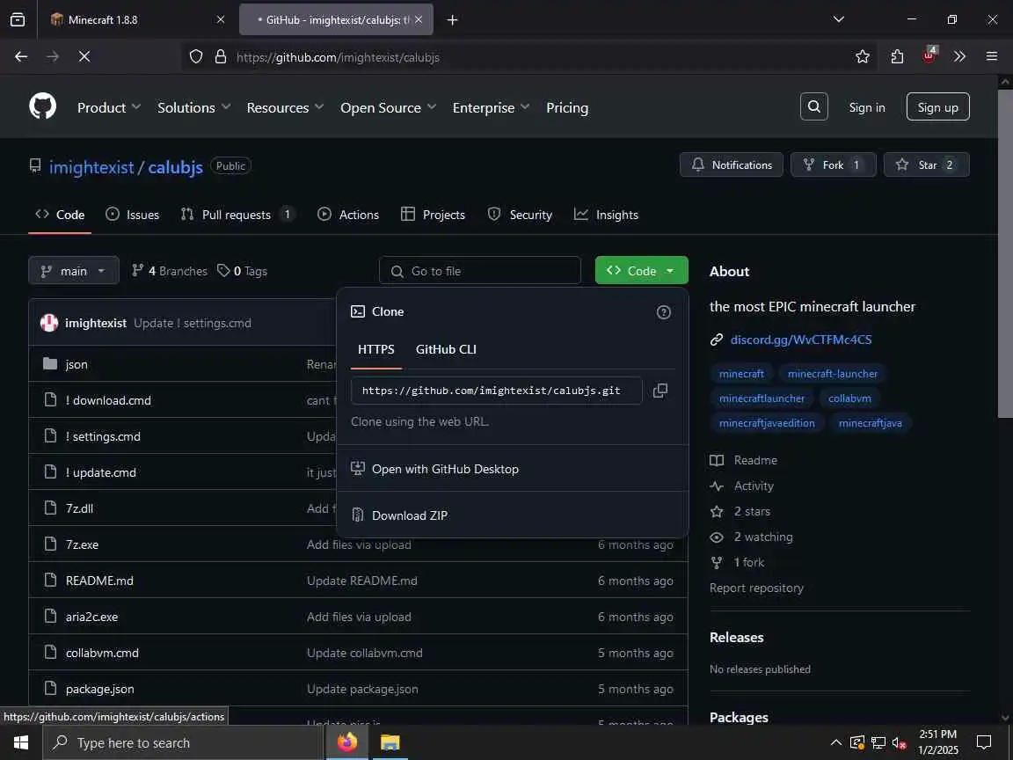The image size is (1013, 760).
Task: Expand the Solutions navigation dropdown
Action: (x=193, y=107)
